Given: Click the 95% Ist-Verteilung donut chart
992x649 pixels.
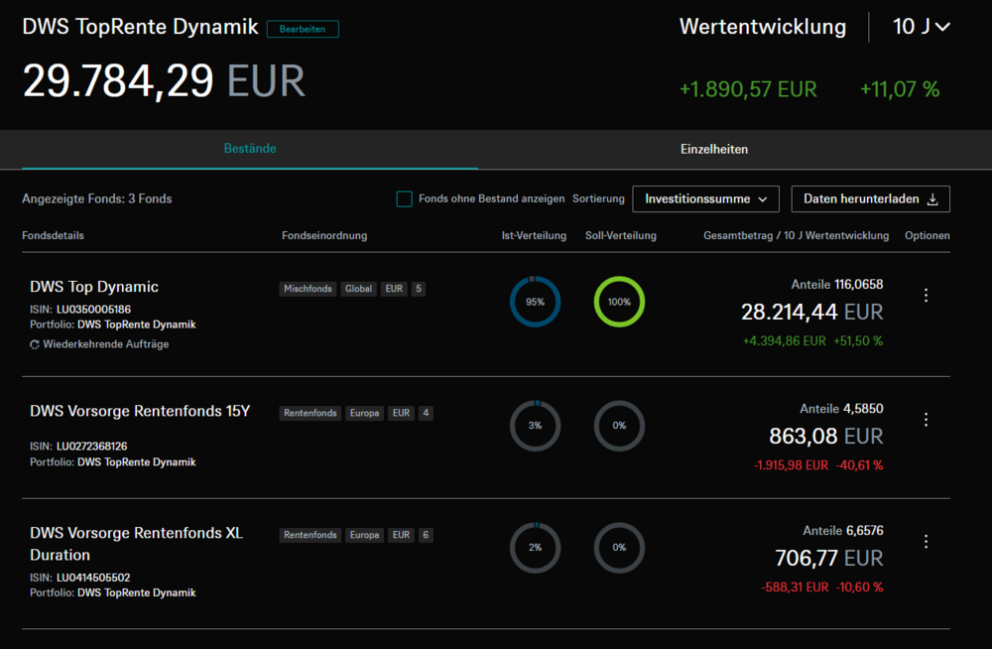Looking at the screenshot, I should (536, 302).
